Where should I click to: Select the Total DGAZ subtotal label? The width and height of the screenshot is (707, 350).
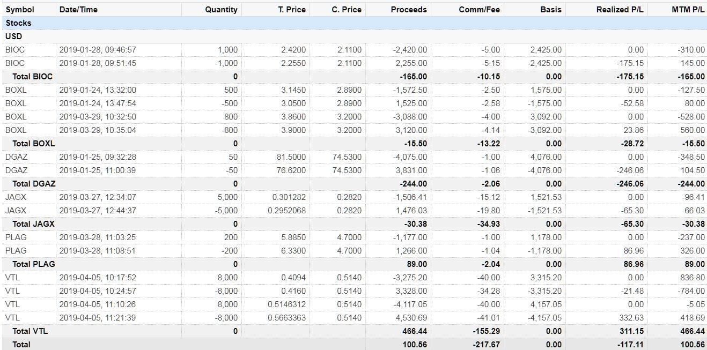click(x=34, y=184)
